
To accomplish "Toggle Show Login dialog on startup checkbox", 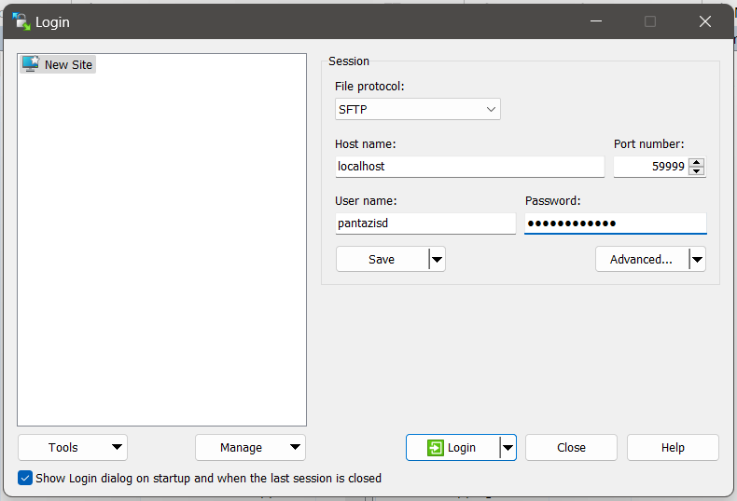I will pos(25,479).
